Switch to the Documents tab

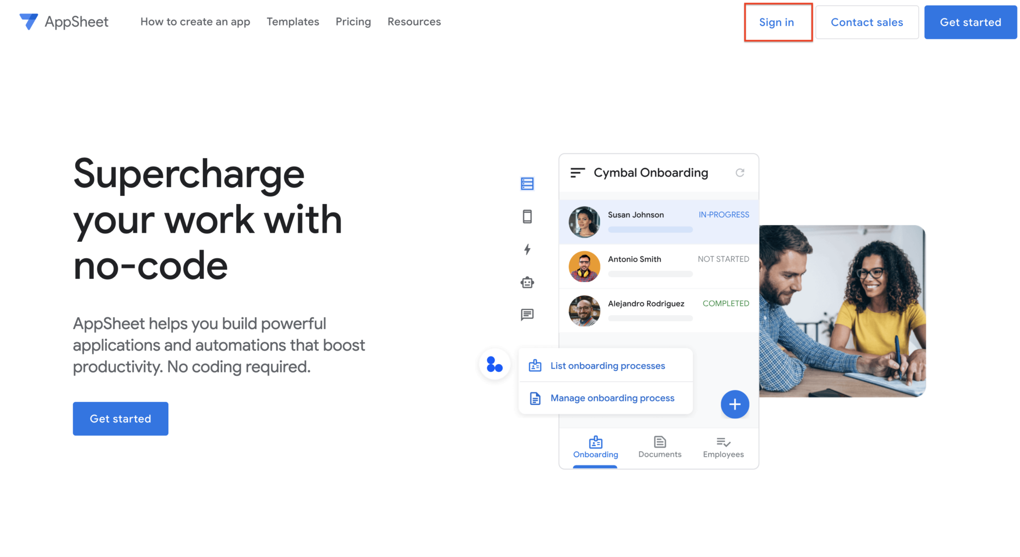pos(659,447)
